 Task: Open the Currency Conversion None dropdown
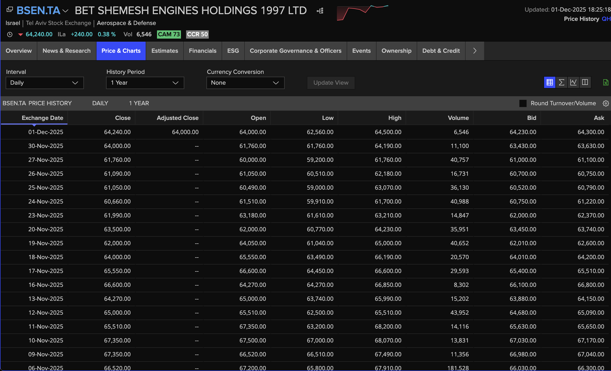[245, 83]
